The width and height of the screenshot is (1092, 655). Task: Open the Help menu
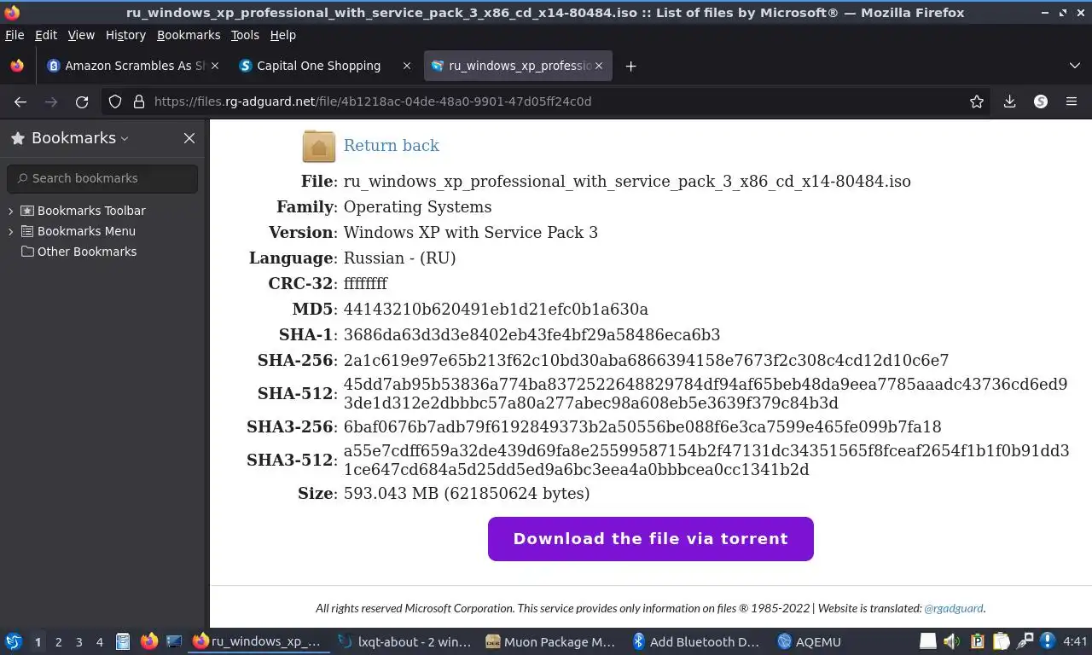[282, 35]
